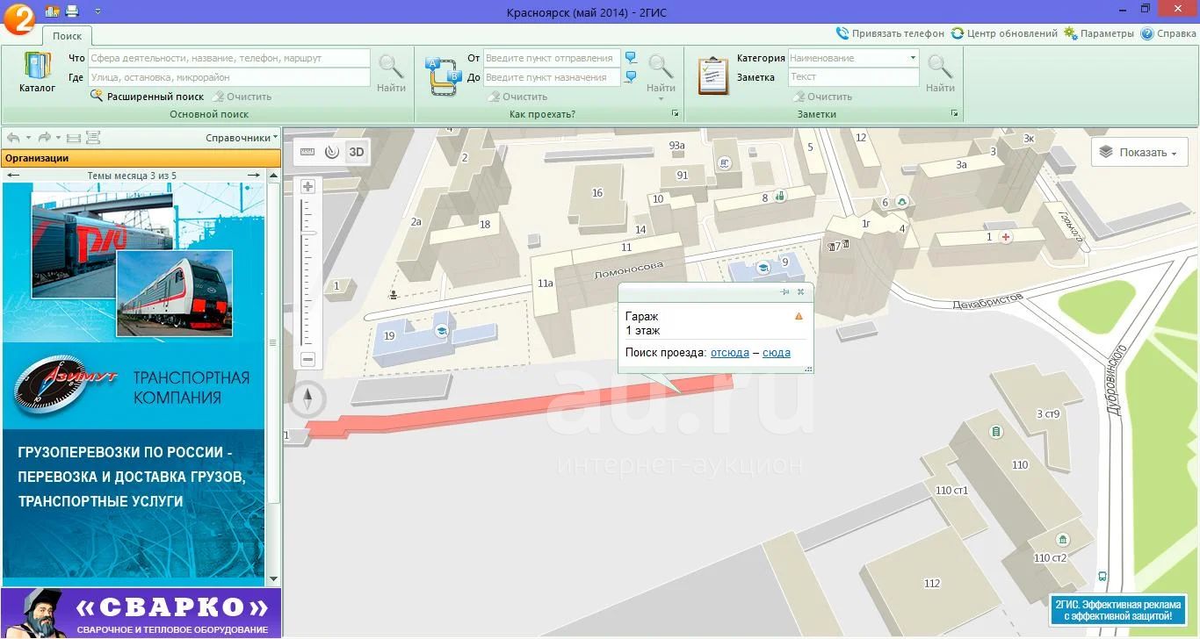Click the Где location input field

tap(228, 77)
